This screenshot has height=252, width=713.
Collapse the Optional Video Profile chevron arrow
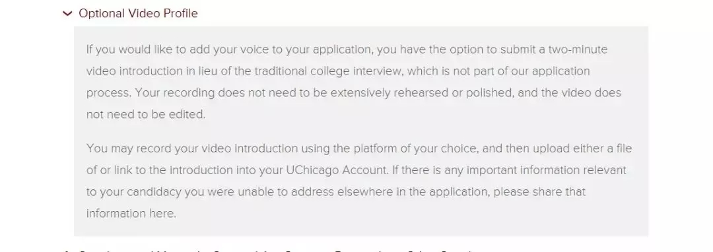click(67, 14)
